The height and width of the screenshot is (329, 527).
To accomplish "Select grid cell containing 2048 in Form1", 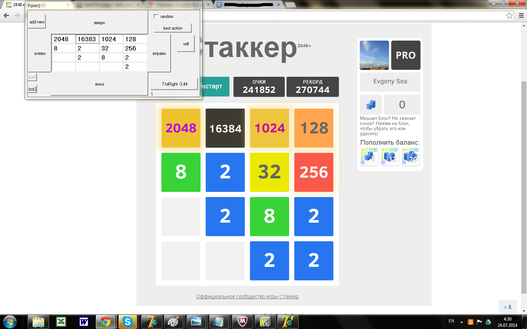I will [x=64, y=39].
